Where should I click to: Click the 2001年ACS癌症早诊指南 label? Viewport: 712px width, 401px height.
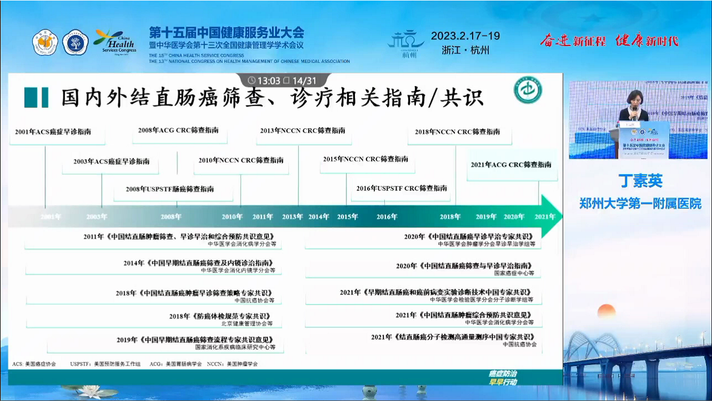click(x=53, y=132)
